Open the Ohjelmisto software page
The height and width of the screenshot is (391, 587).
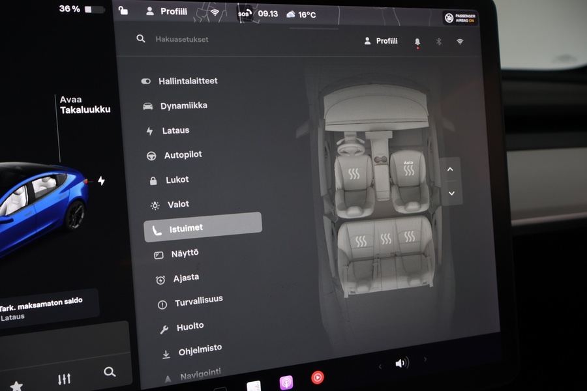[x=199, y=349]
